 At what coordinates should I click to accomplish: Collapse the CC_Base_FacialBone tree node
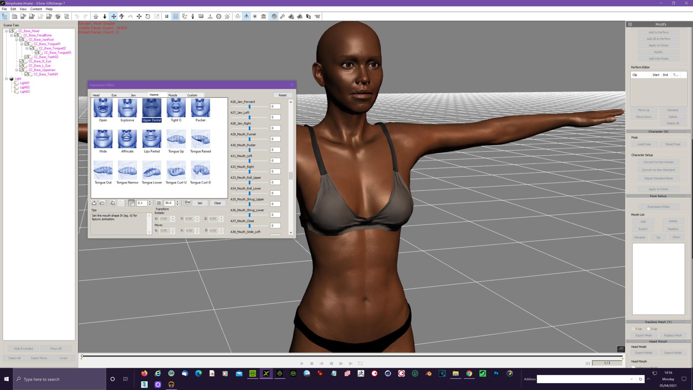tap(11, 35)
